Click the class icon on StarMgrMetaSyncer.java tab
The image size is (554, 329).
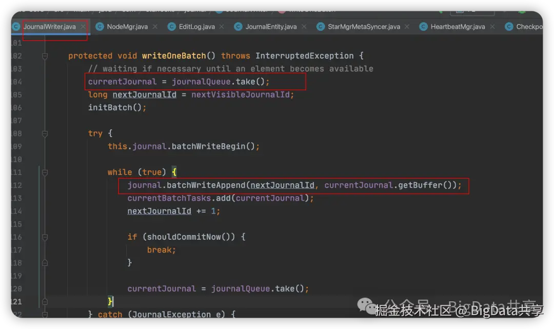pos(321,27)
